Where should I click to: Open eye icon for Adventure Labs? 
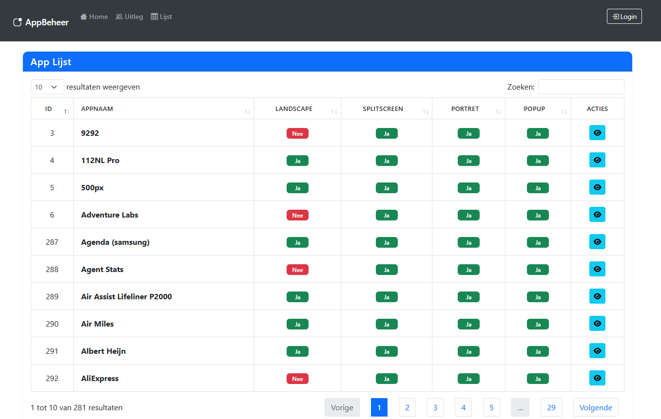tap(597, 215)
